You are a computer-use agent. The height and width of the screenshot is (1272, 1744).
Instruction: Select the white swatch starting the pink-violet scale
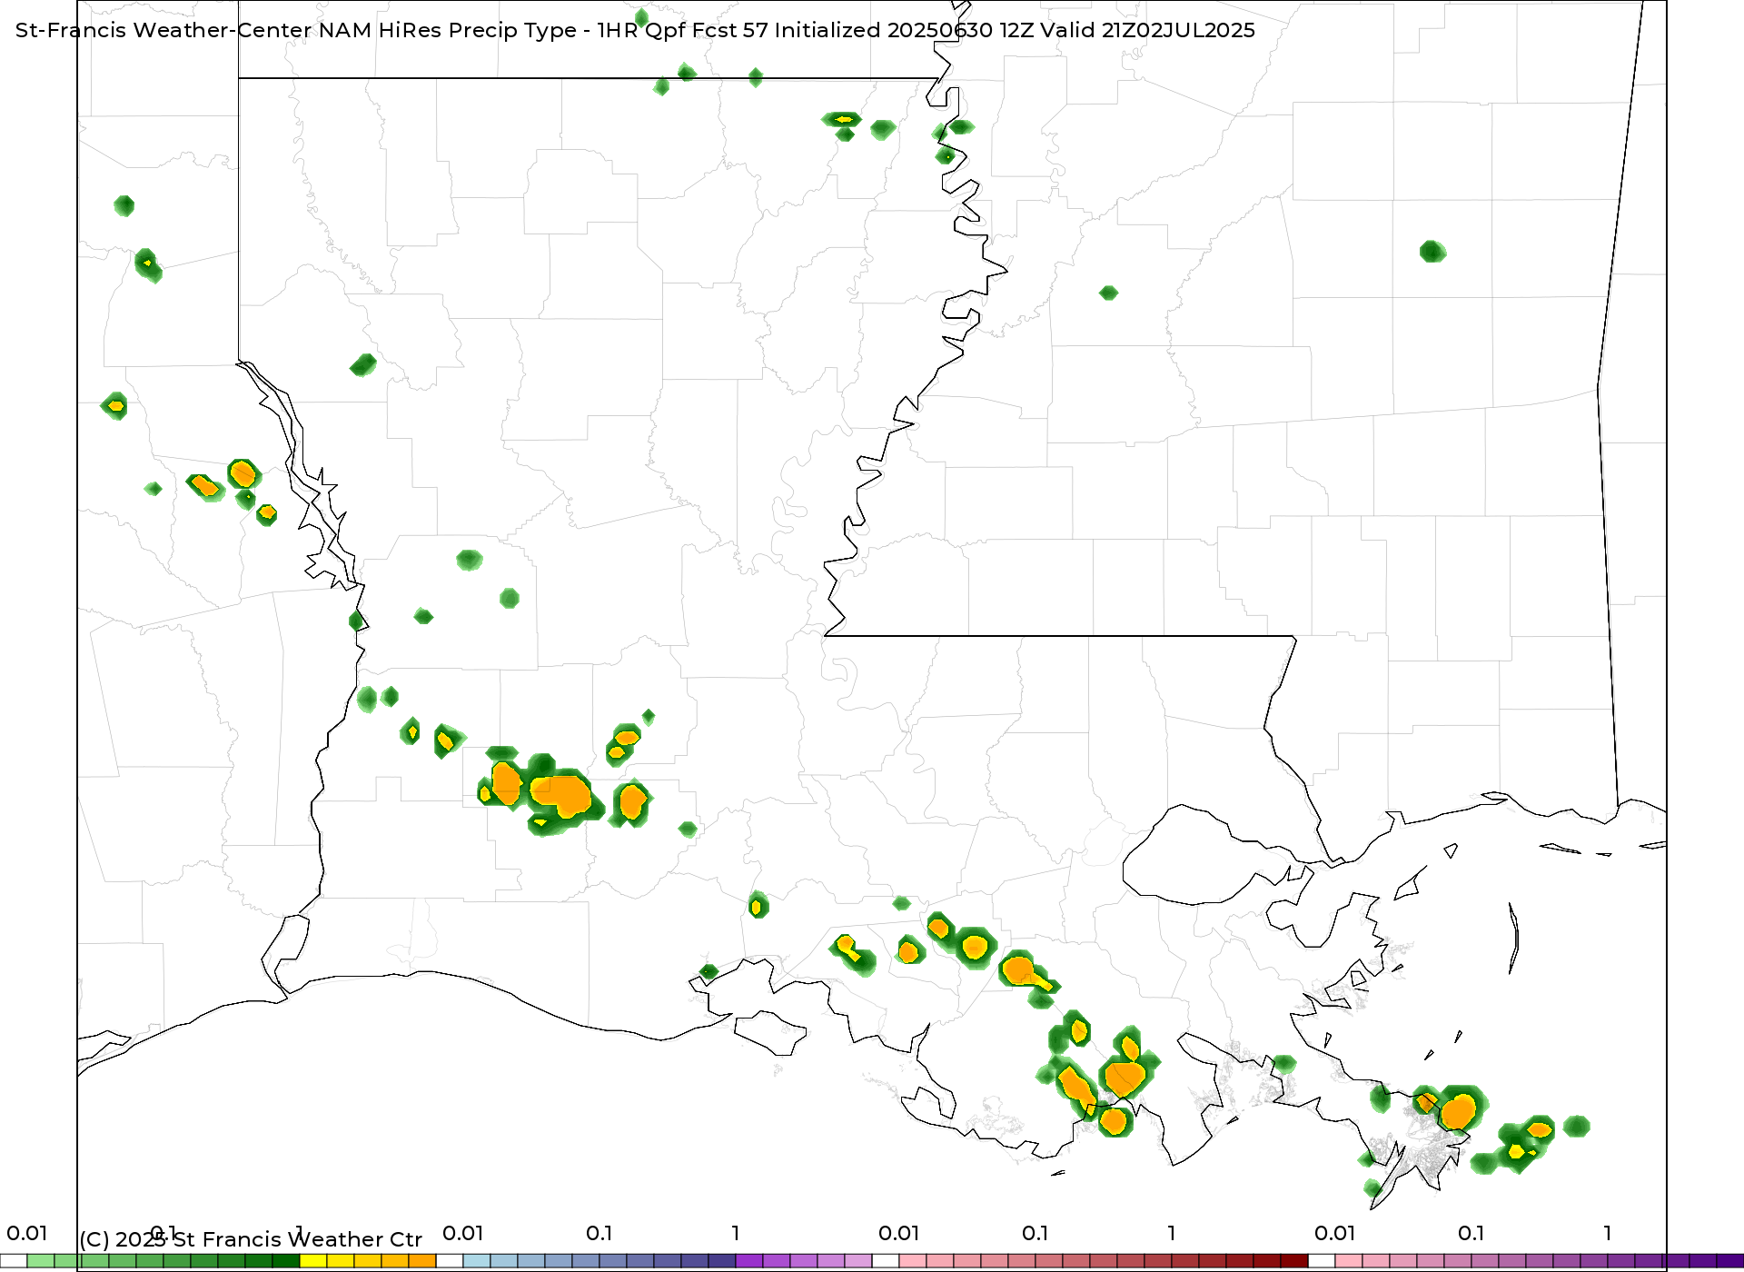1322,1261
